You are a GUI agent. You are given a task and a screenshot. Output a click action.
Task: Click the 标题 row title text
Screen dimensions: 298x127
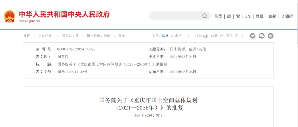[112, 65]
